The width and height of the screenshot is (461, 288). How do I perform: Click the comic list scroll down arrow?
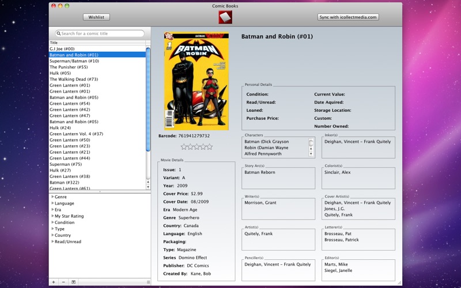pyautogui.click(x=148, y=187)
